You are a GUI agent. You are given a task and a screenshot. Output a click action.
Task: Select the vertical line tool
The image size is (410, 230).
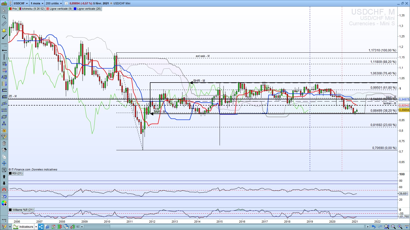tap(4, 57)
